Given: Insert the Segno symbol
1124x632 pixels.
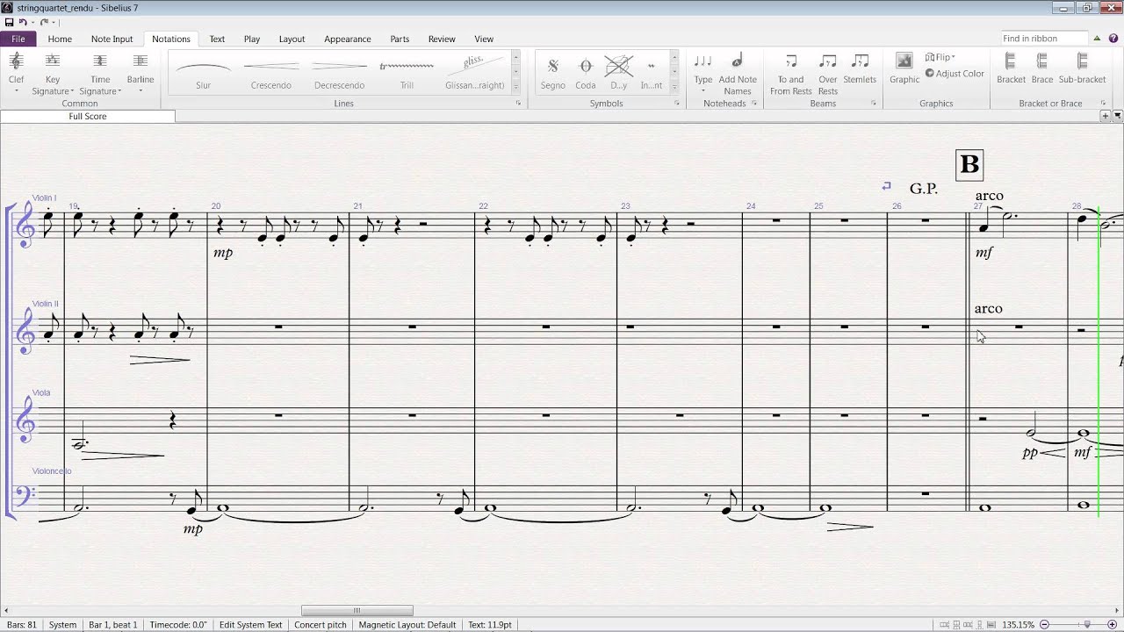Looking at the screenshot, I should point(552,72).
